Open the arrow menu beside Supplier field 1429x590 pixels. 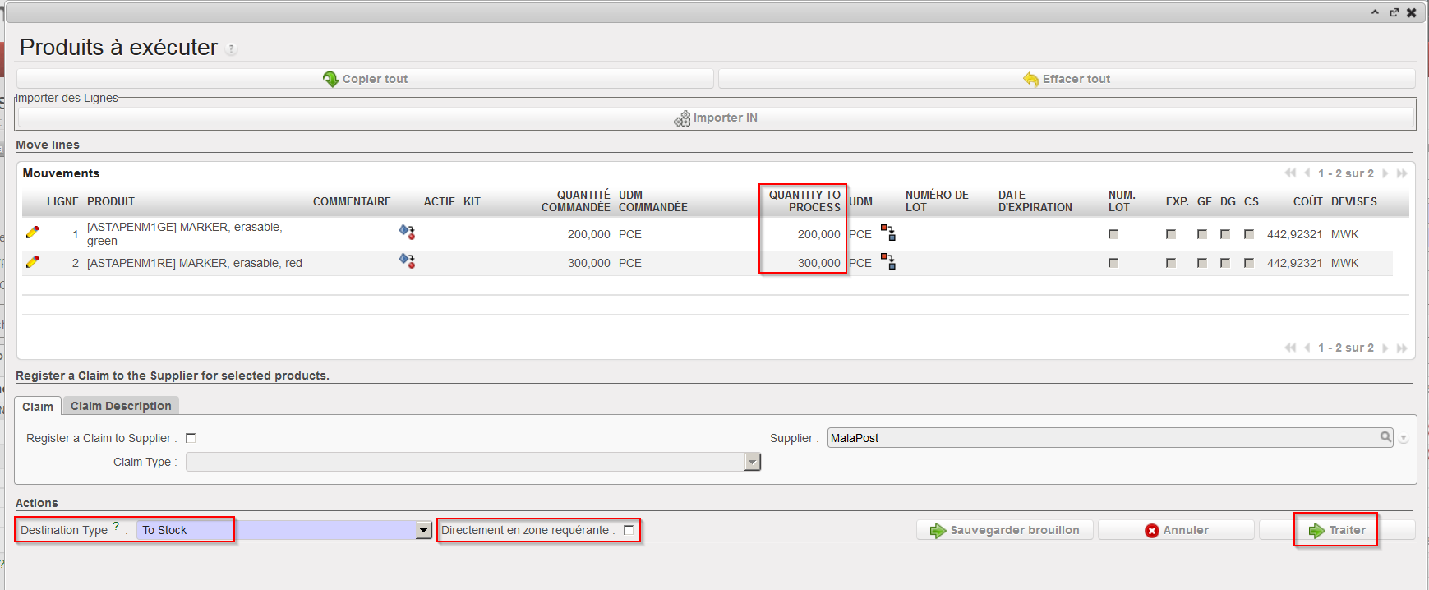click(1404, 439)
